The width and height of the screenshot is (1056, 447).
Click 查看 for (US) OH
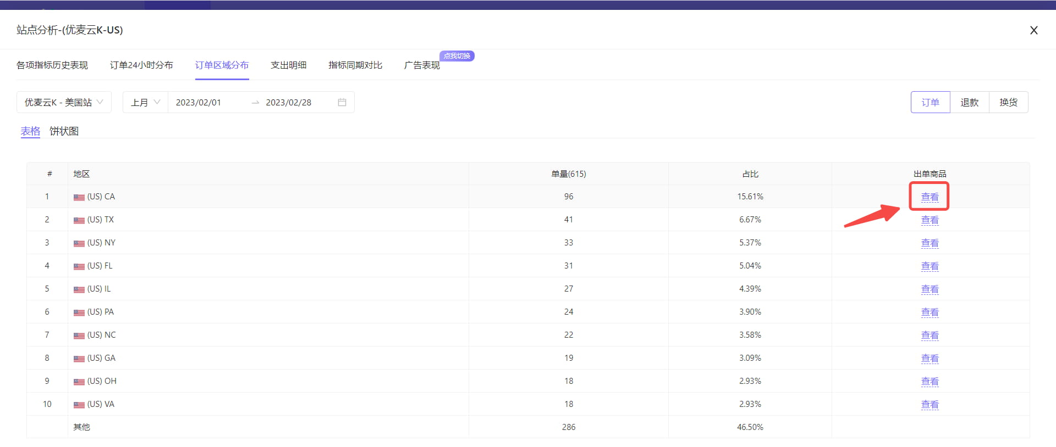tap(930, 381)
